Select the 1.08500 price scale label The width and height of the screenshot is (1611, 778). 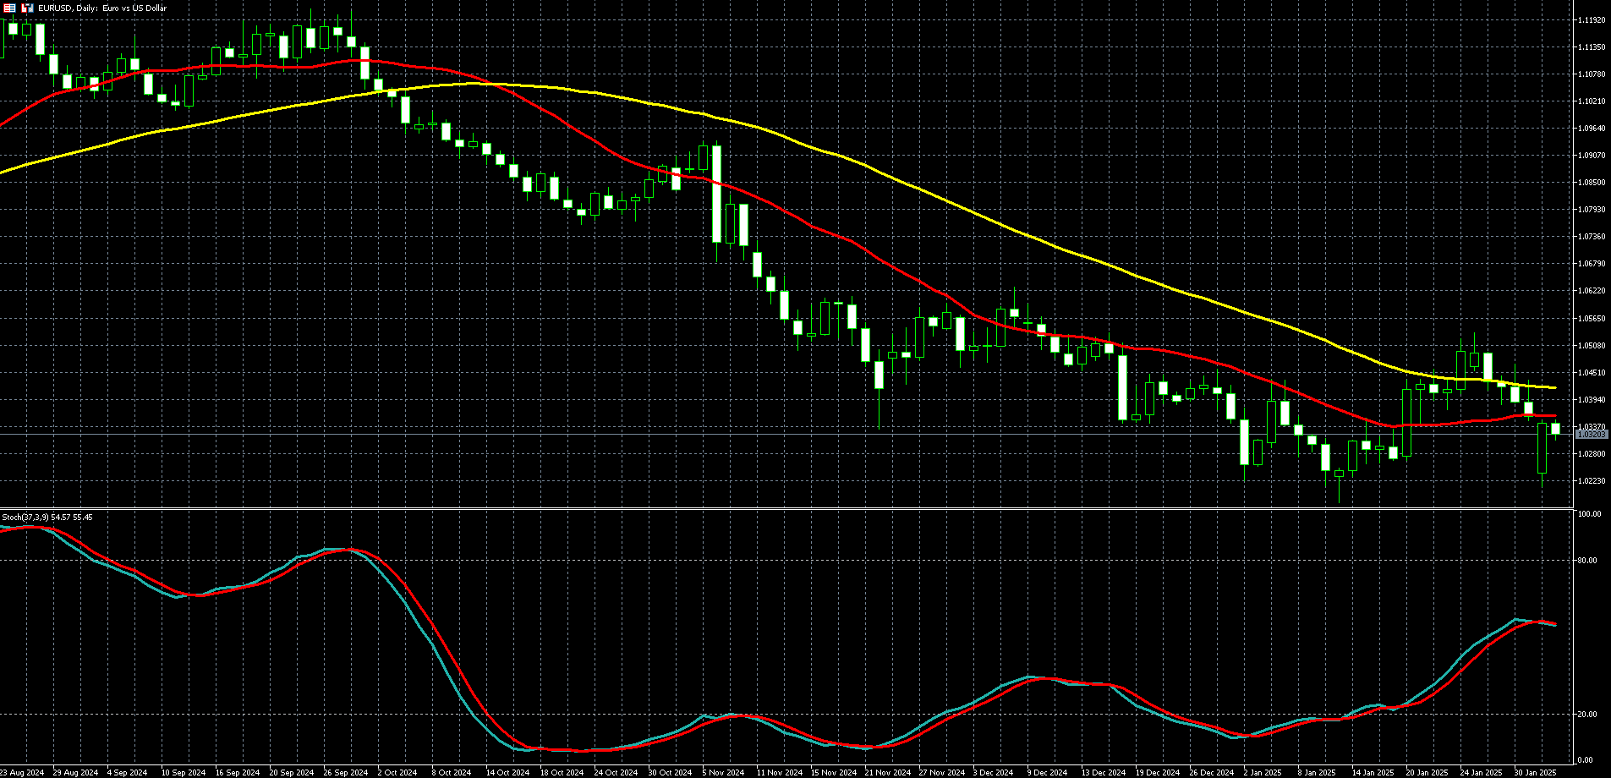(x=1591, y=182)
